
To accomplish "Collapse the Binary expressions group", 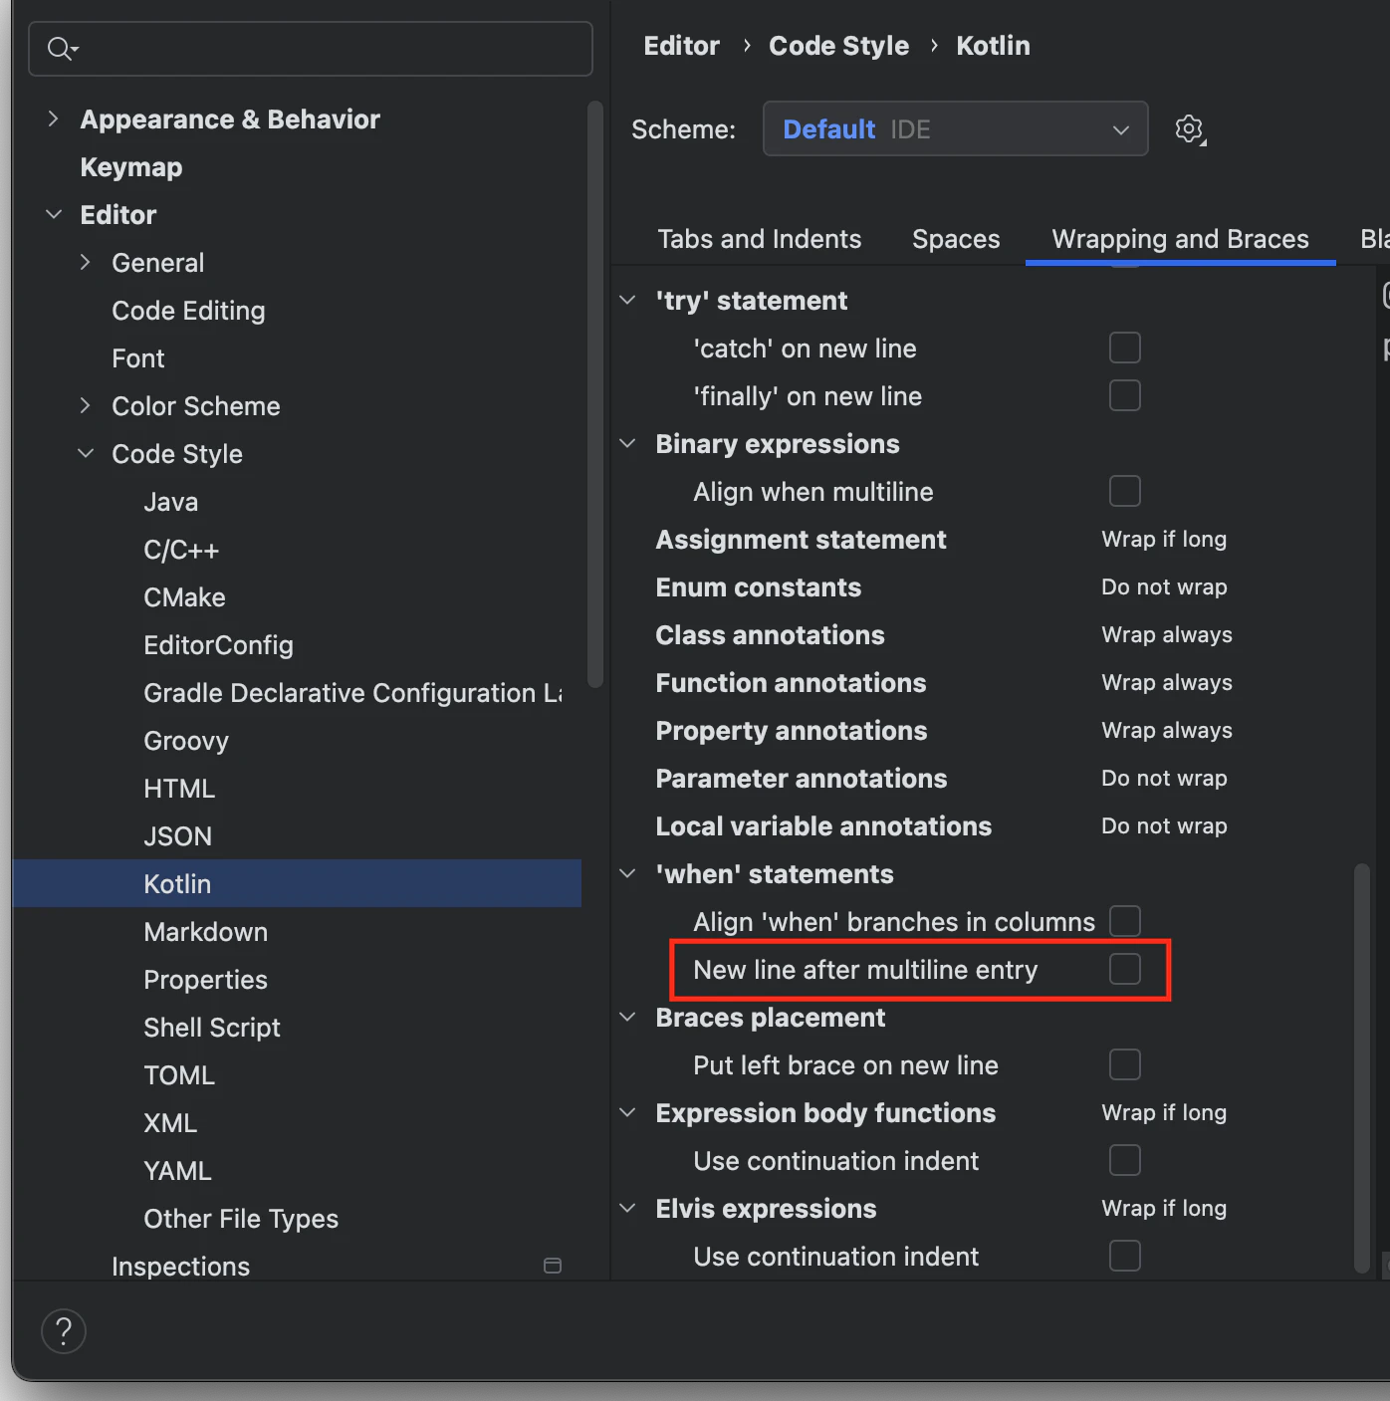I will (627, 444).
